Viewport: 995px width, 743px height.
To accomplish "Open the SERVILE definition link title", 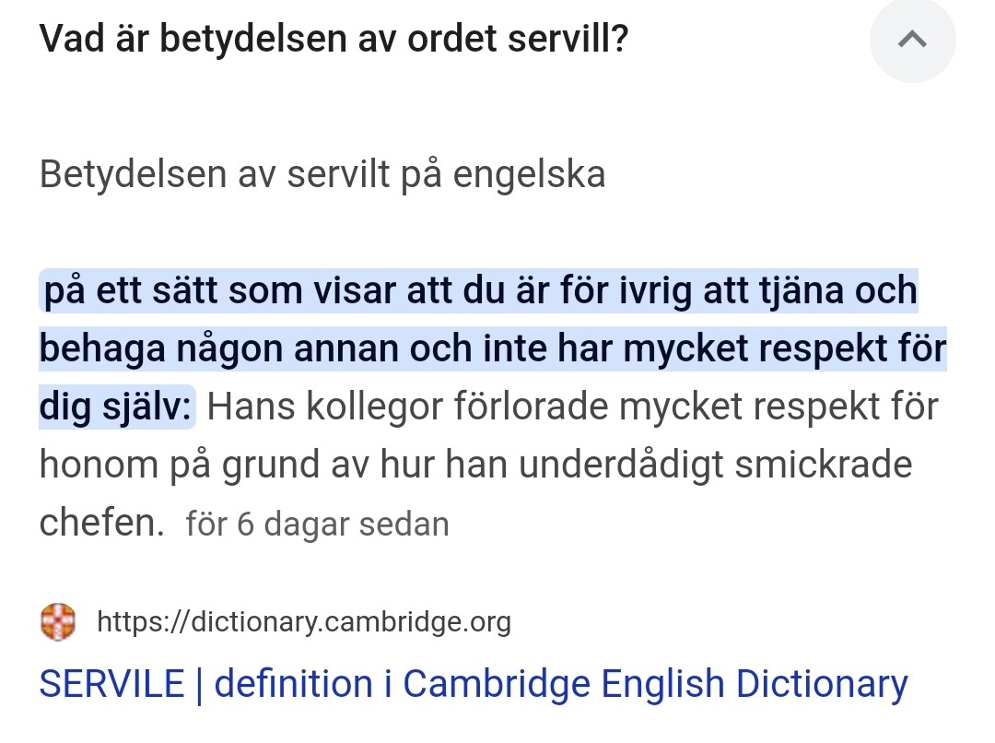I will coord(473,684).
